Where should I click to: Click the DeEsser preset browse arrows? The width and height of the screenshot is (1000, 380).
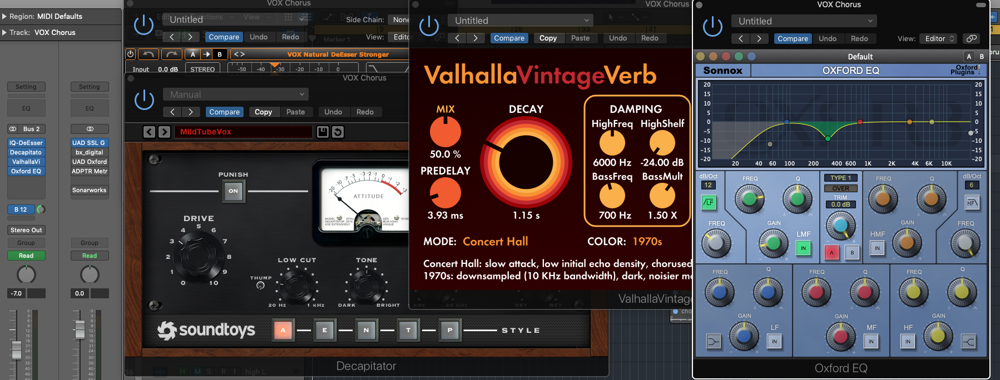[239, 54]
